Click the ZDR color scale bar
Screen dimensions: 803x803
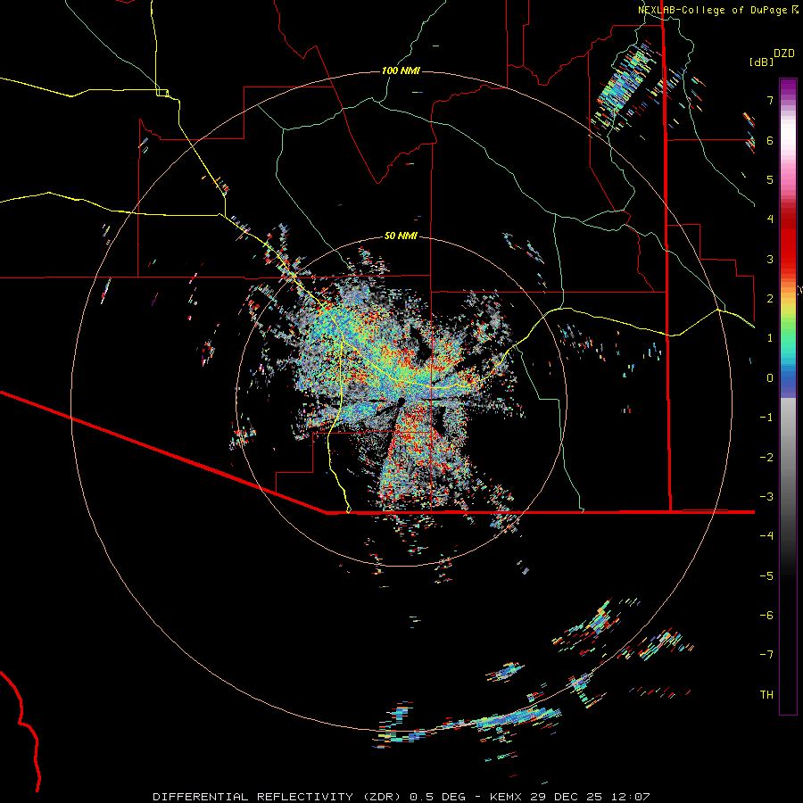click(788, 396)
